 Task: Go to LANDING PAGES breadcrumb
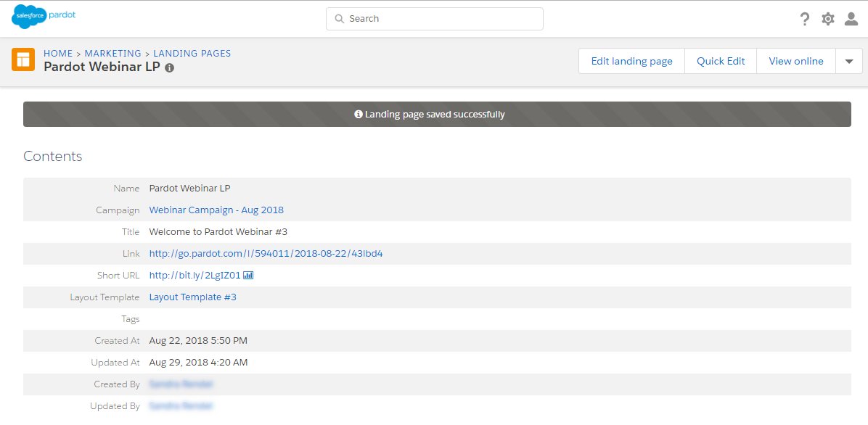(192, 54)
